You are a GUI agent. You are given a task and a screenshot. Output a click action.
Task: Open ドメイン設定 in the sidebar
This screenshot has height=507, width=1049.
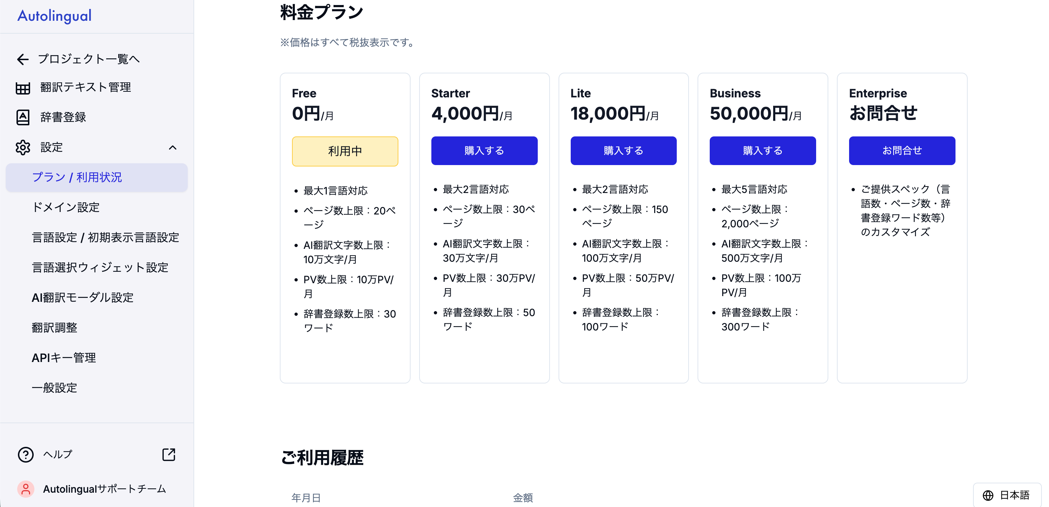coord(66,207)
